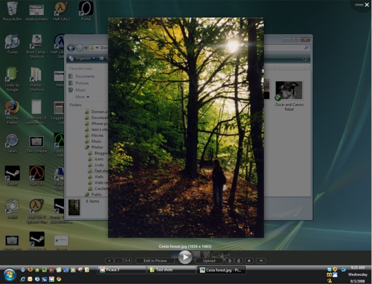This screenshot has height=284, width=372.
Task: Open the 'Fails maybe' desktop image
Action: tap(37, 144)
